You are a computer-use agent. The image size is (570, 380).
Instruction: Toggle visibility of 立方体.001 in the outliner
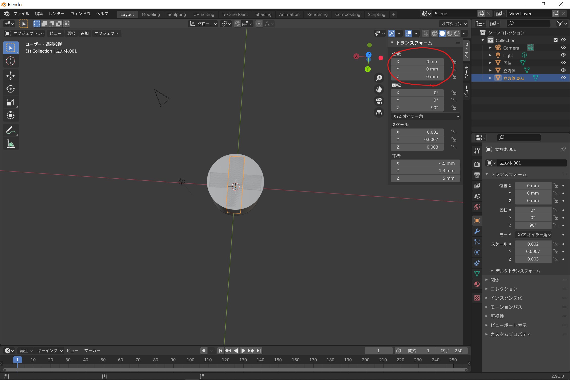(x=563, y=78)
